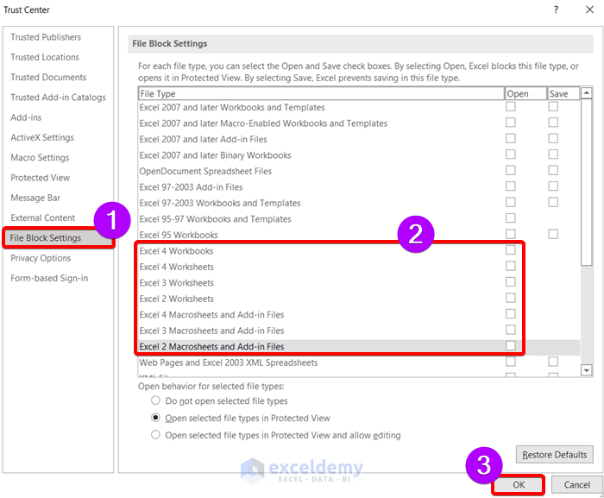Select File Block Settings in sidebar
The image size is (604, 498).
pos(58,238)
